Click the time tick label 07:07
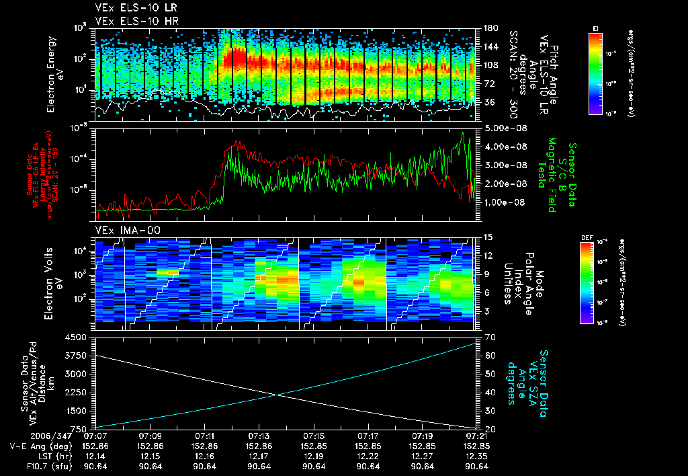 coord(95,437)
